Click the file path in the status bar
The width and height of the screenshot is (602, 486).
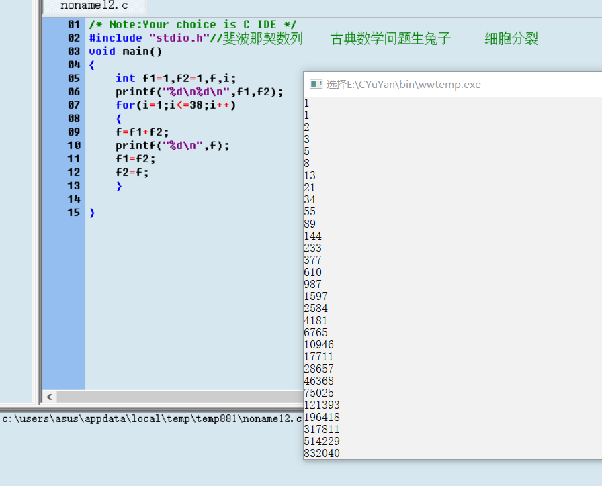coord(152,418)
